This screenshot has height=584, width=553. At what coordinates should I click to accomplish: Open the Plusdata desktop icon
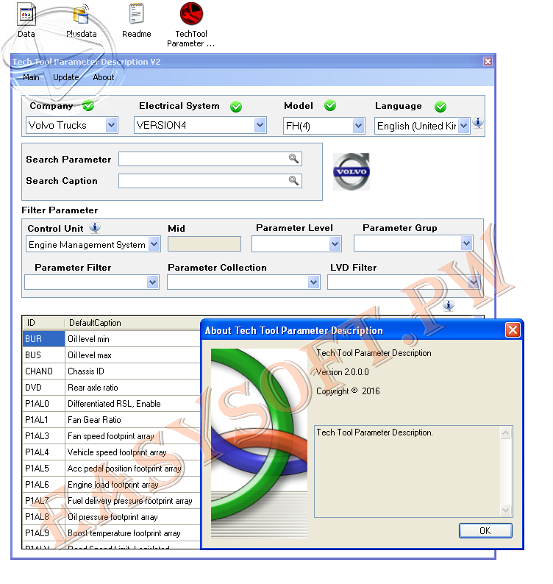81,21
